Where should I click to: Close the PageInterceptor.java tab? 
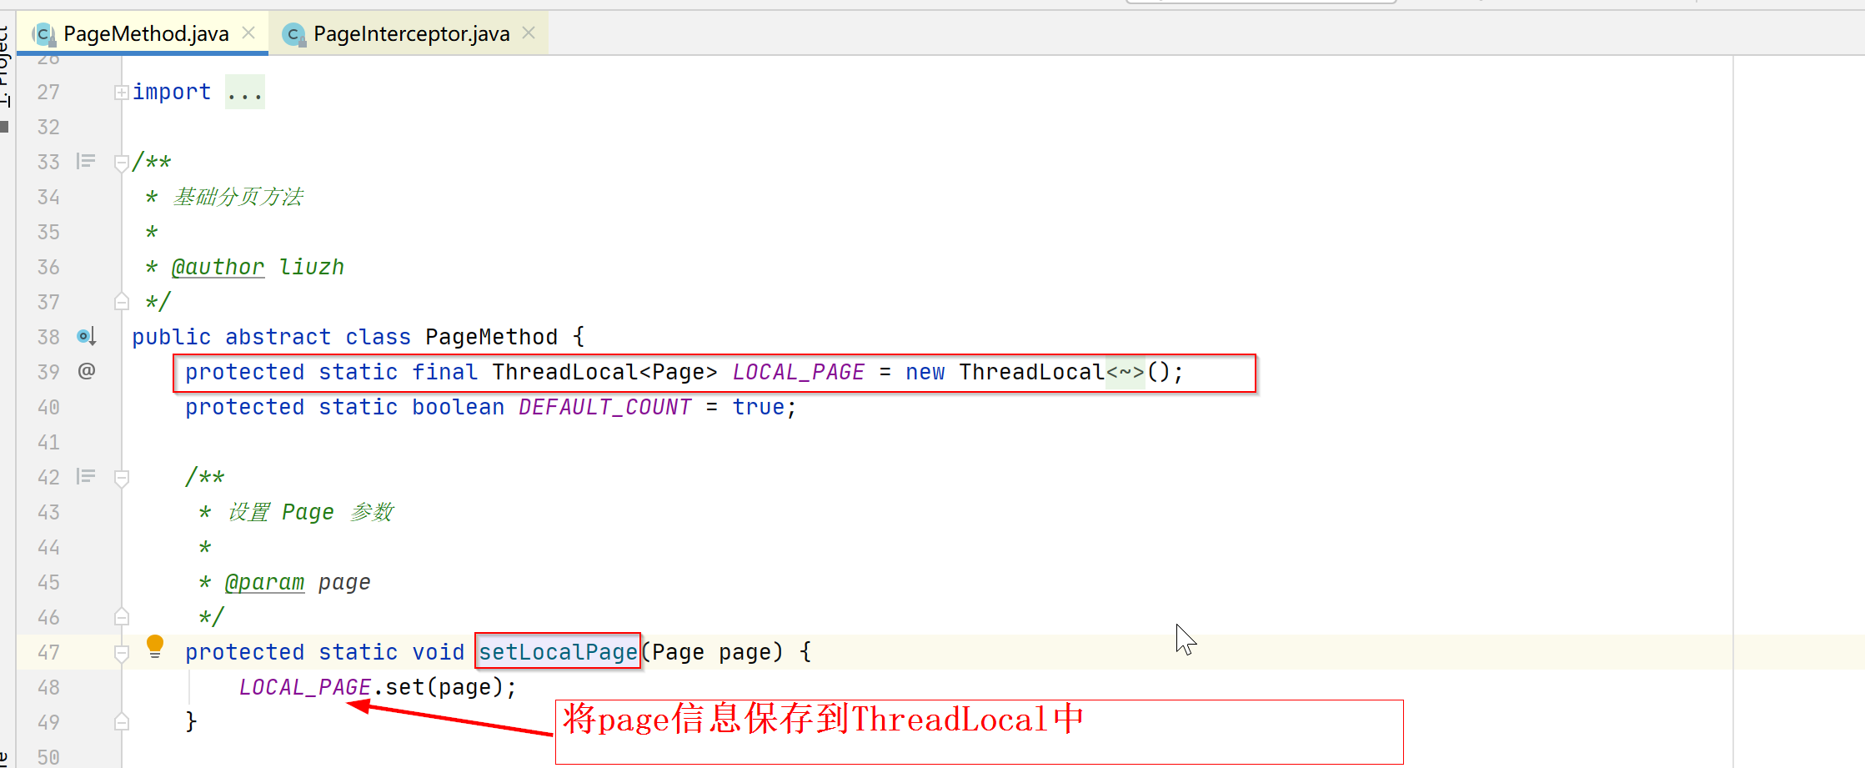click(529, 33)
